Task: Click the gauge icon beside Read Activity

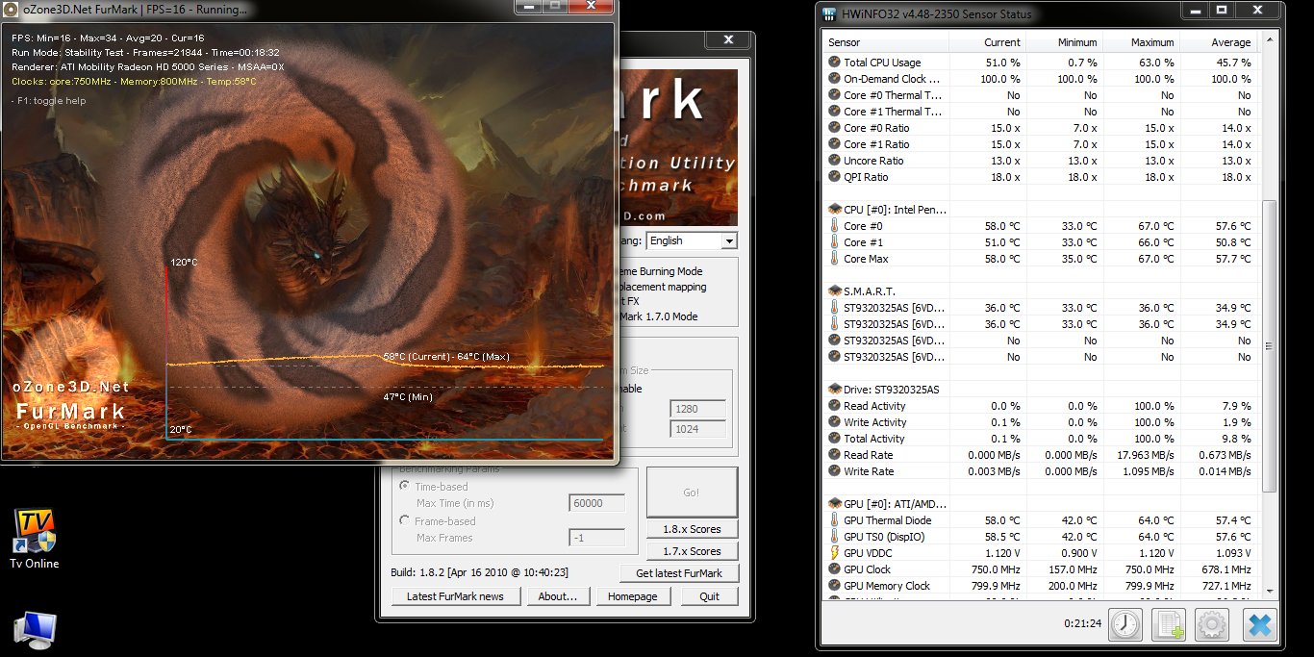Action: 834,406
